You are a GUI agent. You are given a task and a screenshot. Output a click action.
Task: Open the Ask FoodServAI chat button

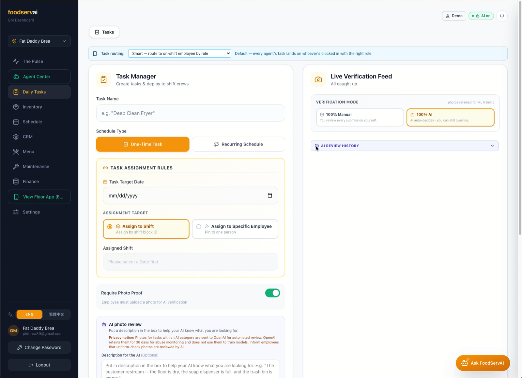click(483, 363)
